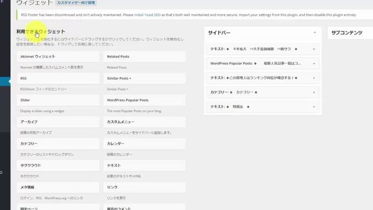Image resolution: width=373 pixels, height=210 pixels.
Task: Click the 利用できるウィジェット heading
Action: (x=41, y=32)
